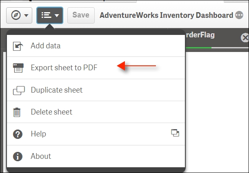
Task: Expand the navigation dropdown arrow
Action: (26, 15)
